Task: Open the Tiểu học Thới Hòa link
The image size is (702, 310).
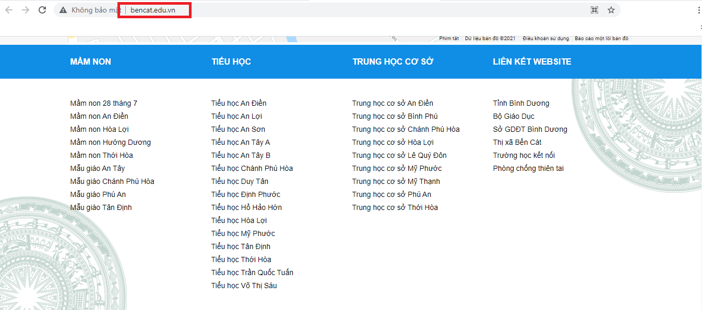Action: (242, 259)
